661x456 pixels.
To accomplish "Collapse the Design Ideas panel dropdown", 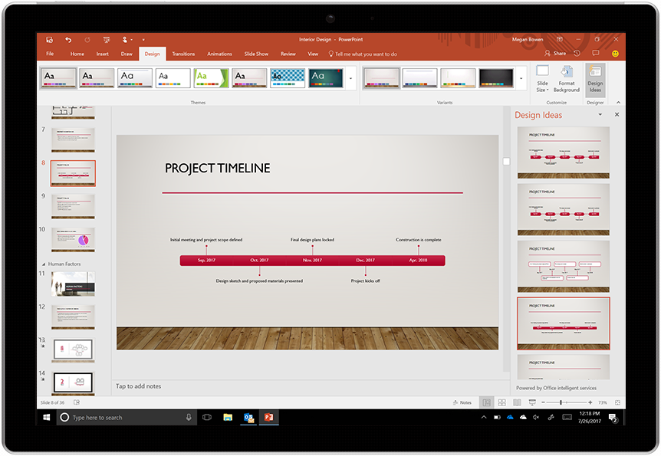I will coord(601,114).
